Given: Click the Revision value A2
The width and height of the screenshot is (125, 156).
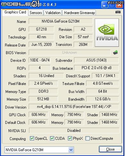Looking at the screenshot, I should (x=83, y=29).
